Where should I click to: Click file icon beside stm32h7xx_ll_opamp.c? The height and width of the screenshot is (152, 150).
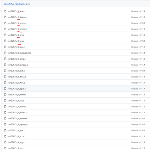5,124
